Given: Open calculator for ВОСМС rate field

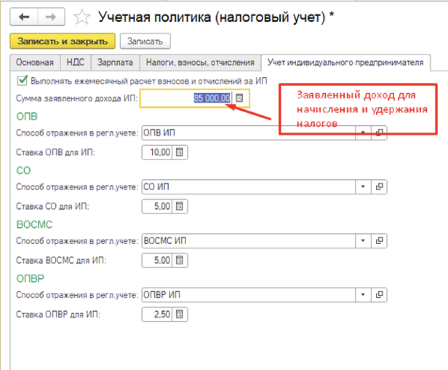Looking at the screenshot, I should tap(179, 260).
